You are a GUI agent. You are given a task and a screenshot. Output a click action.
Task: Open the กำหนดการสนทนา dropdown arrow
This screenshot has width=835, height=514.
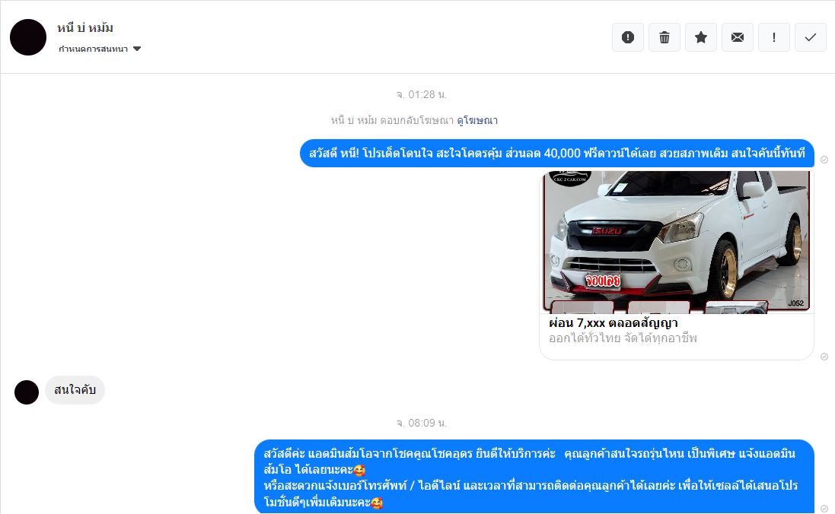coord(137,49)
